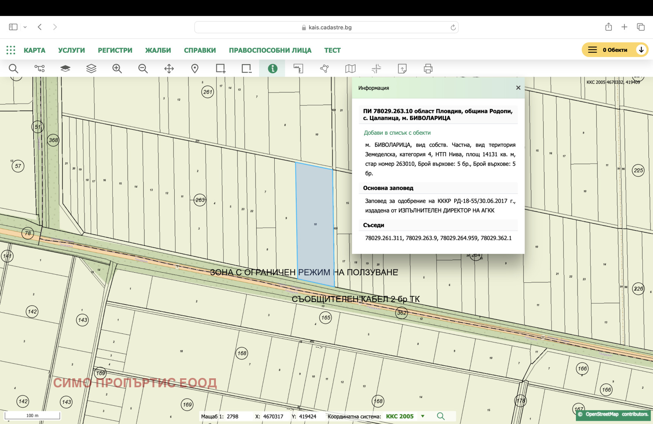This screenshot has height=424, width=653.
Task: Show the Safari sidebar menu chevron
Action: pyautogui.click(x=25, y=27)
